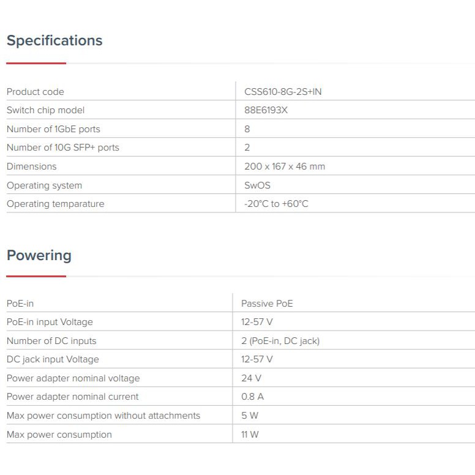Select the SwOS operating system value
The image size is (475, 475).
tap(257, 185)
